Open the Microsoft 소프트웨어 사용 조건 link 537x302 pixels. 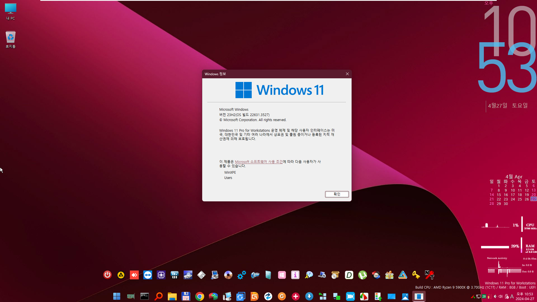[259, 162]
